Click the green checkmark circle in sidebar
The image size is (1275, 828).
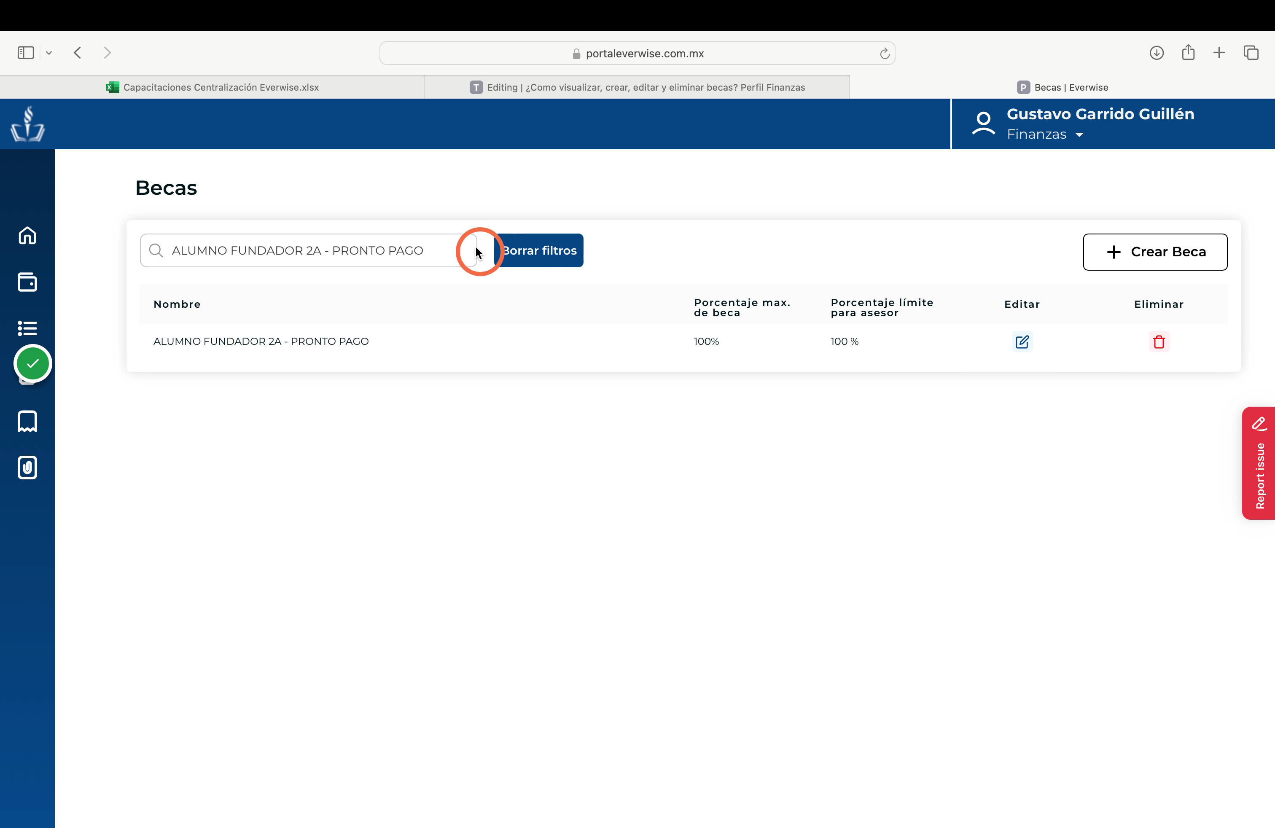click(x=33, y=364)
